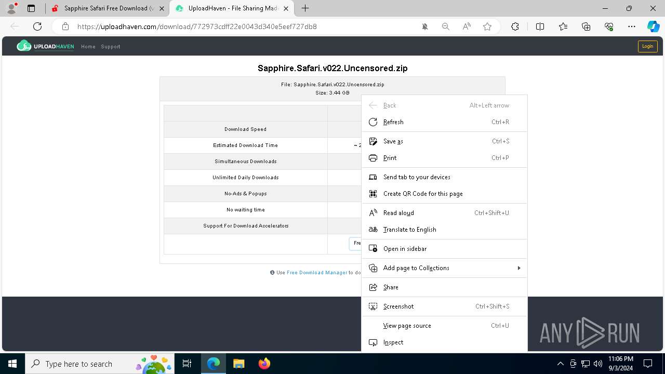Viewport: 665px width, 374px height.
Task: Choose Read aloud in the context menu
Action: 444,213
